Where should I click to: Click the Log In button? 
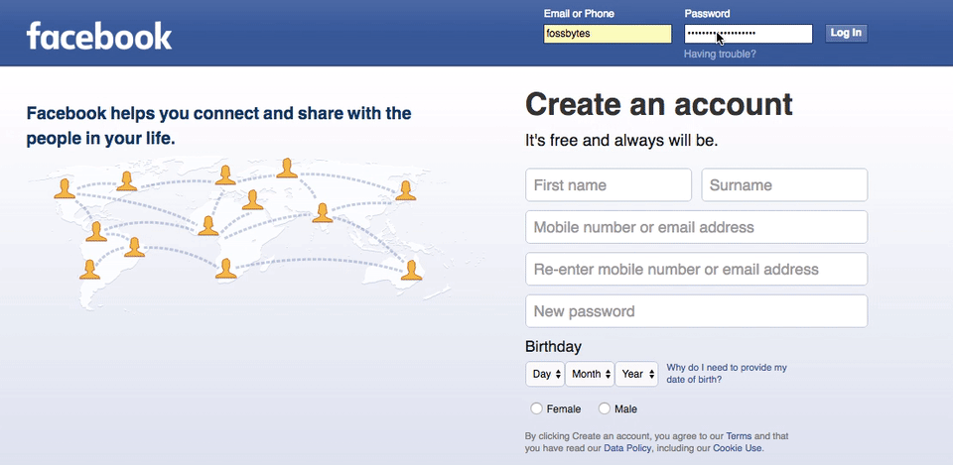tap(846, 34)
